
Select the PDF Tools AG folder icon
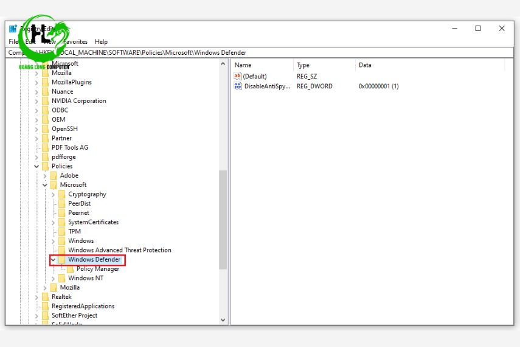[x=46, y=147]
